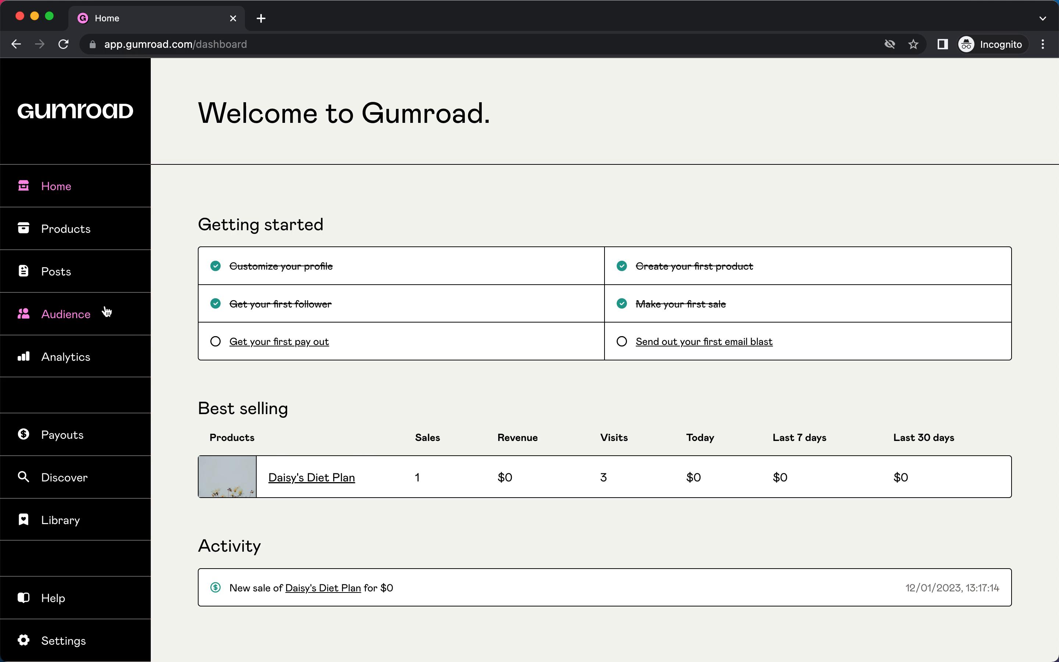Image resolution: width=1059 pixels, height=662 pixels.
Task: Open the Discover section
Action: coord(64,477)
